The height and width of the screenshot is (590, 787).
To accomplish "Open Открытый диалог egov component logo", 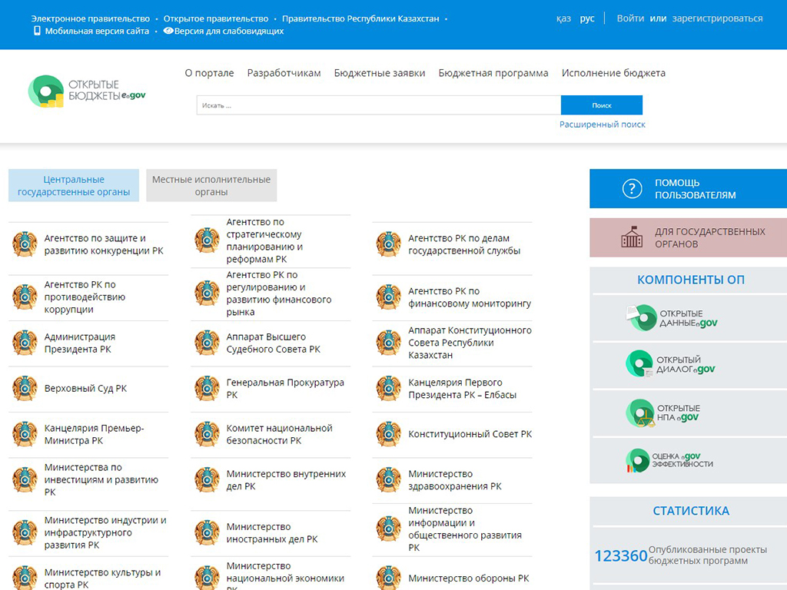I will point(670,363).
